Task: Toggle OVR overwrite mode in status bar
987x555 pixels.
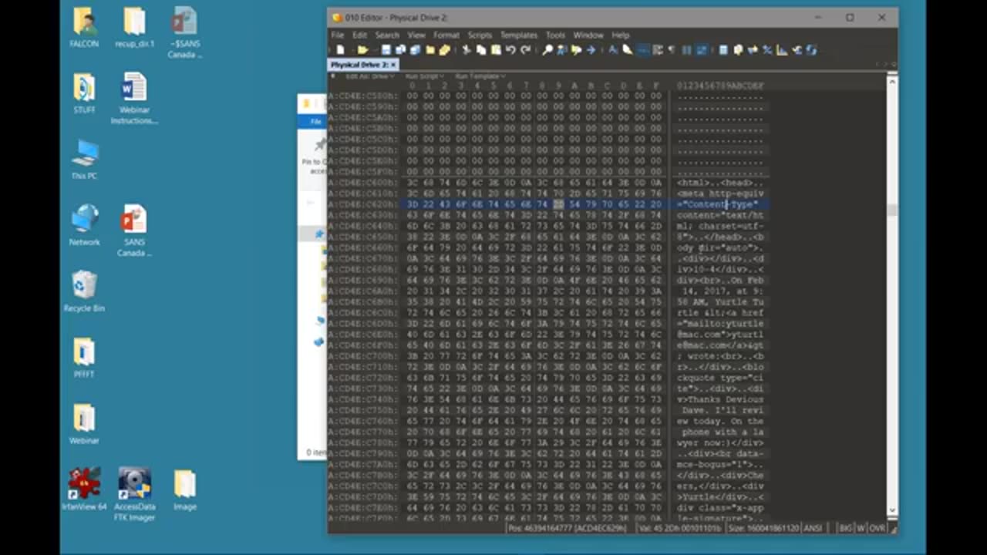Action: point(878,528)
